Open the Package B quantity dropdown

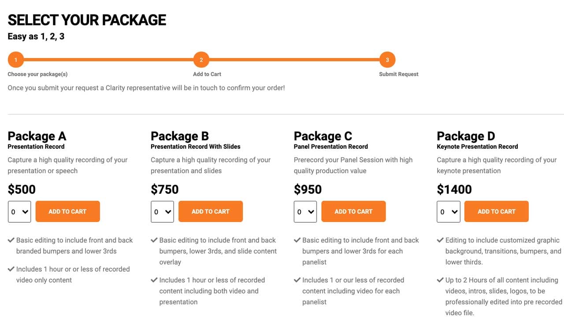[x=162, y=212]
